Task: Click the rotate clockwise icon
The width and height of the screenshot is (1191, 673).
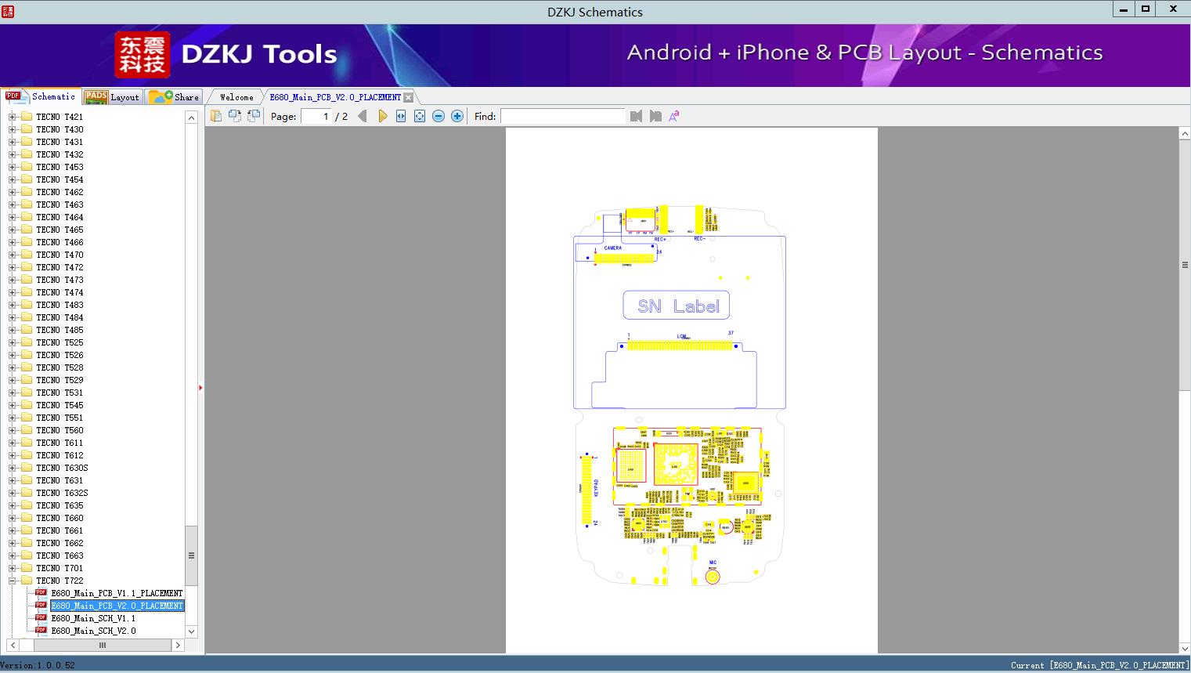Action: [254, 116]
